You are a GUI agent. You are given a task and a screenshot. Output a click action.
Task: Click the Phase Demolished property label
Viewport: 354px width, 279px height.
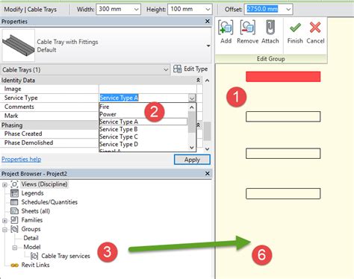point(28,142)
